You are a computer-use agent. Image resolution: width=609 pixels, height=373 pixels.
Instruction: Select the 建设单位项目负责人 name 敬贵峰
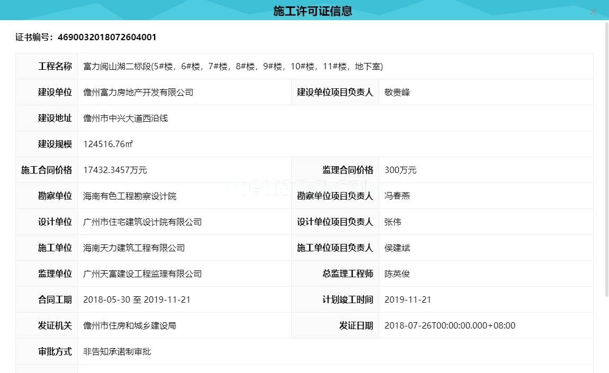pos(397,92)
